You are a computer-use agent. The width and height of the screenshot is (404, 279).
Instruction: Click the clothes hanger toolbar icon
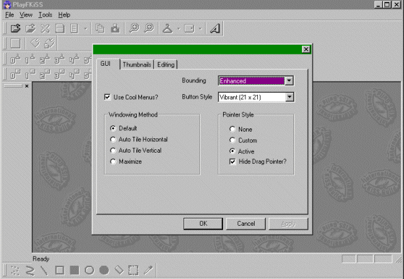[168, 28]
